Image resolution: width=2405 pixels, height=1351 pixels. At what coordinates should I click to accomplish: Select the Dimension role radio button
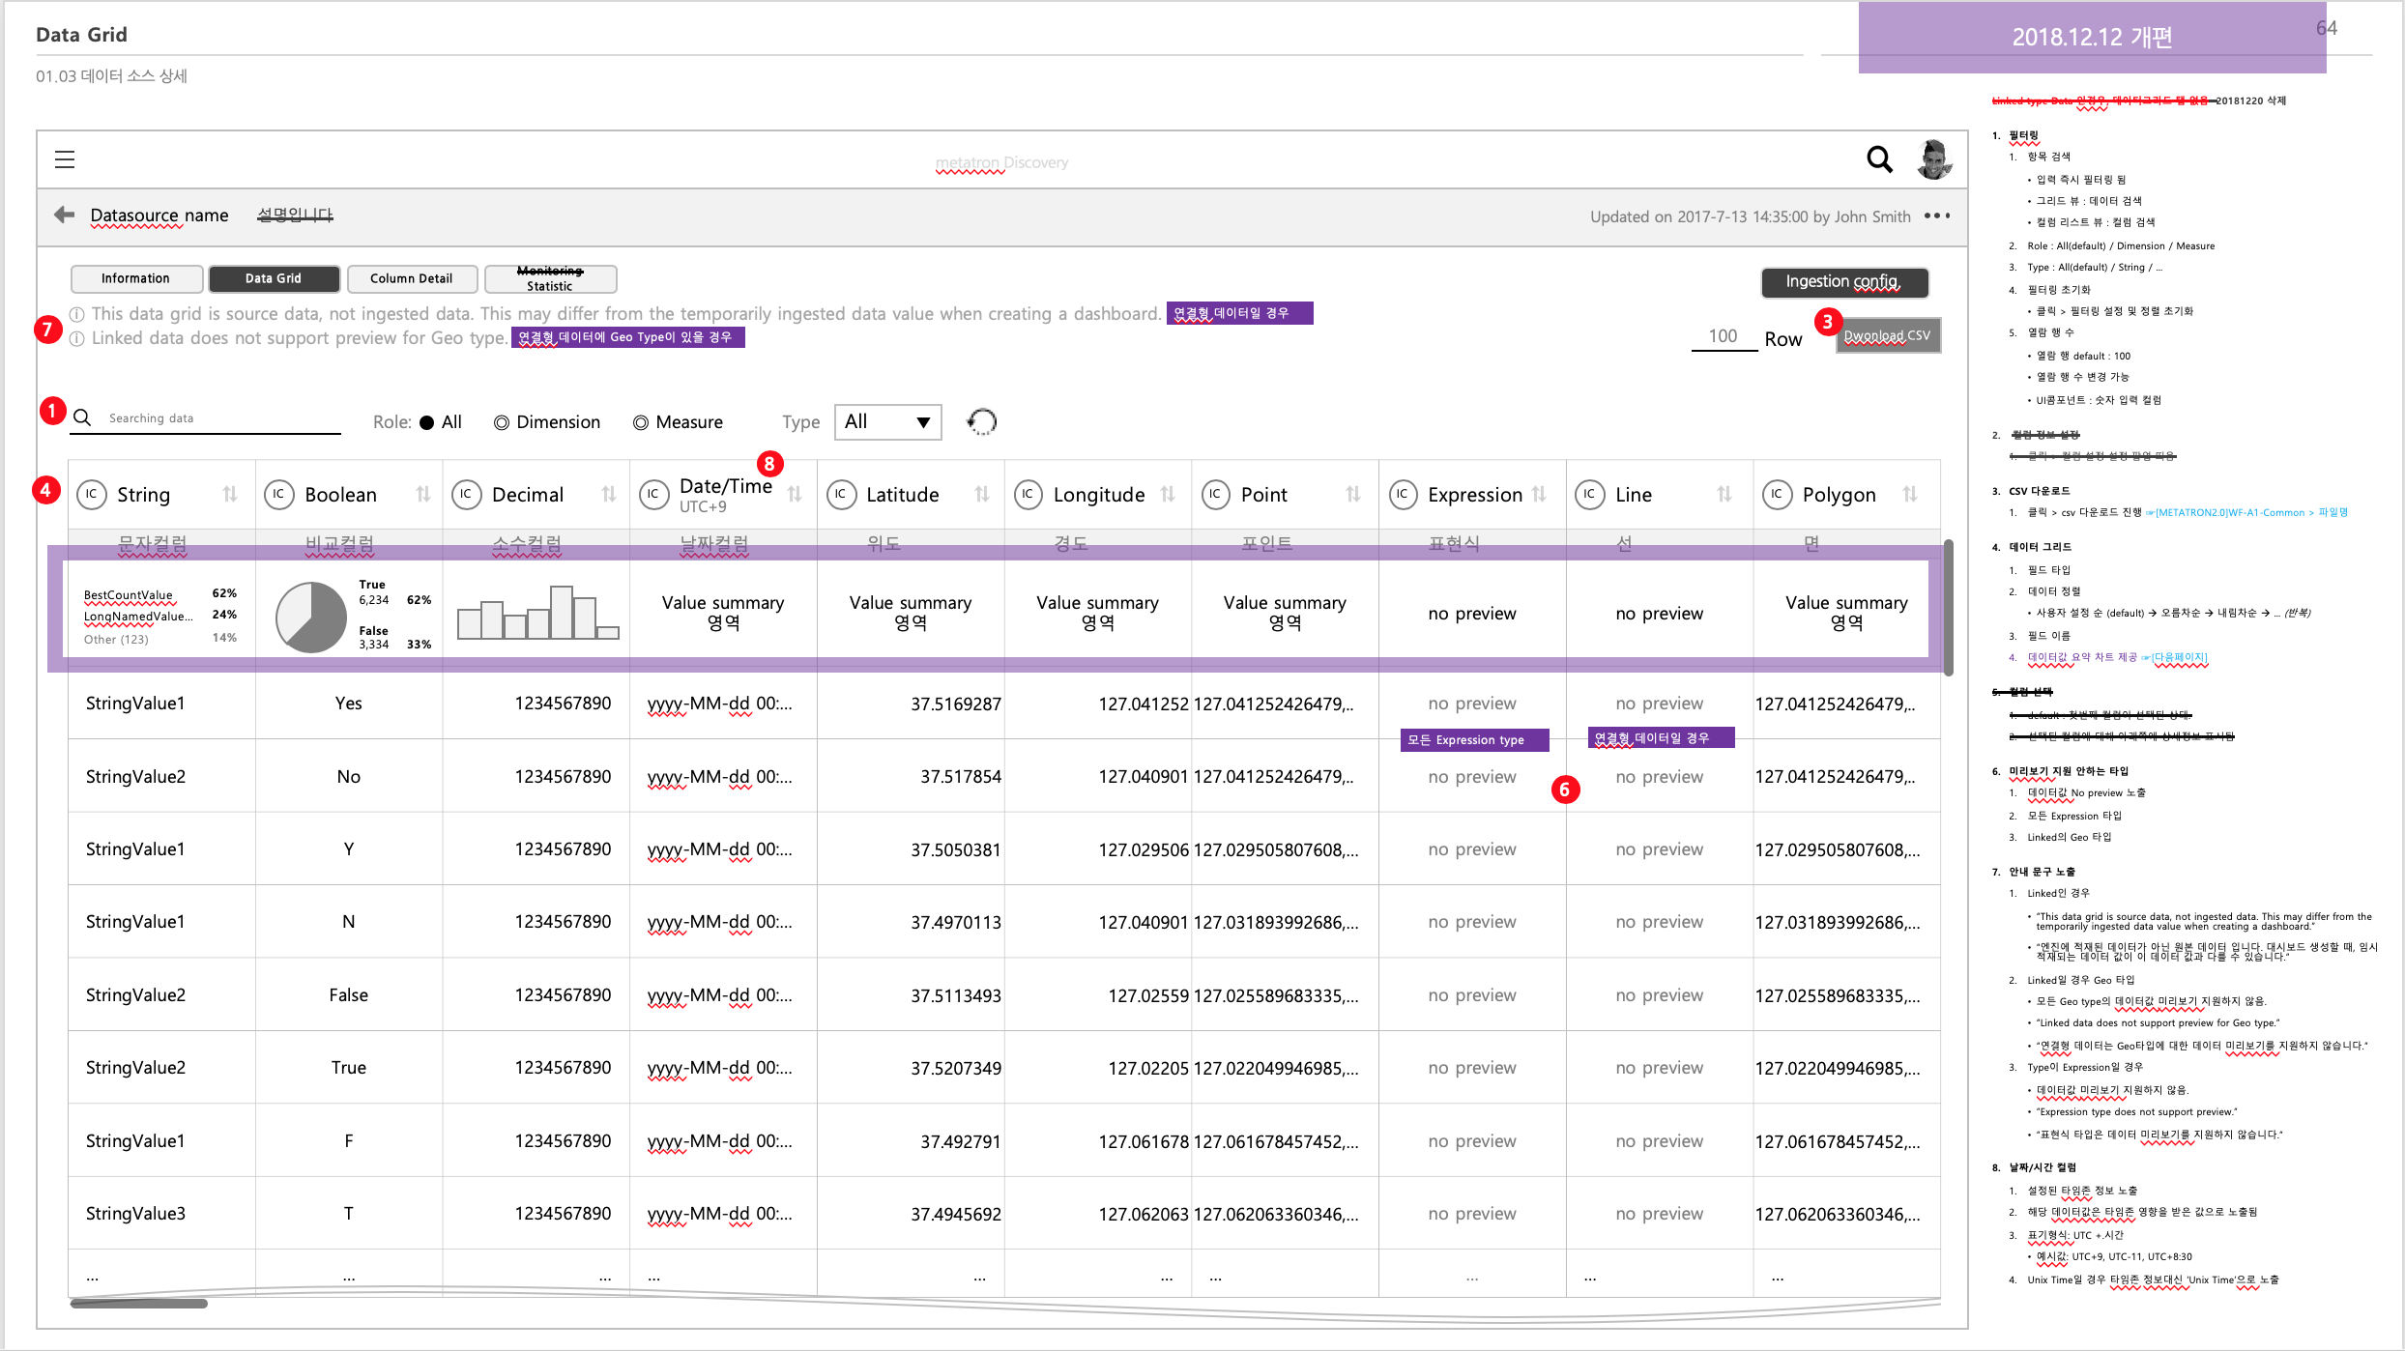coord(501,422)
